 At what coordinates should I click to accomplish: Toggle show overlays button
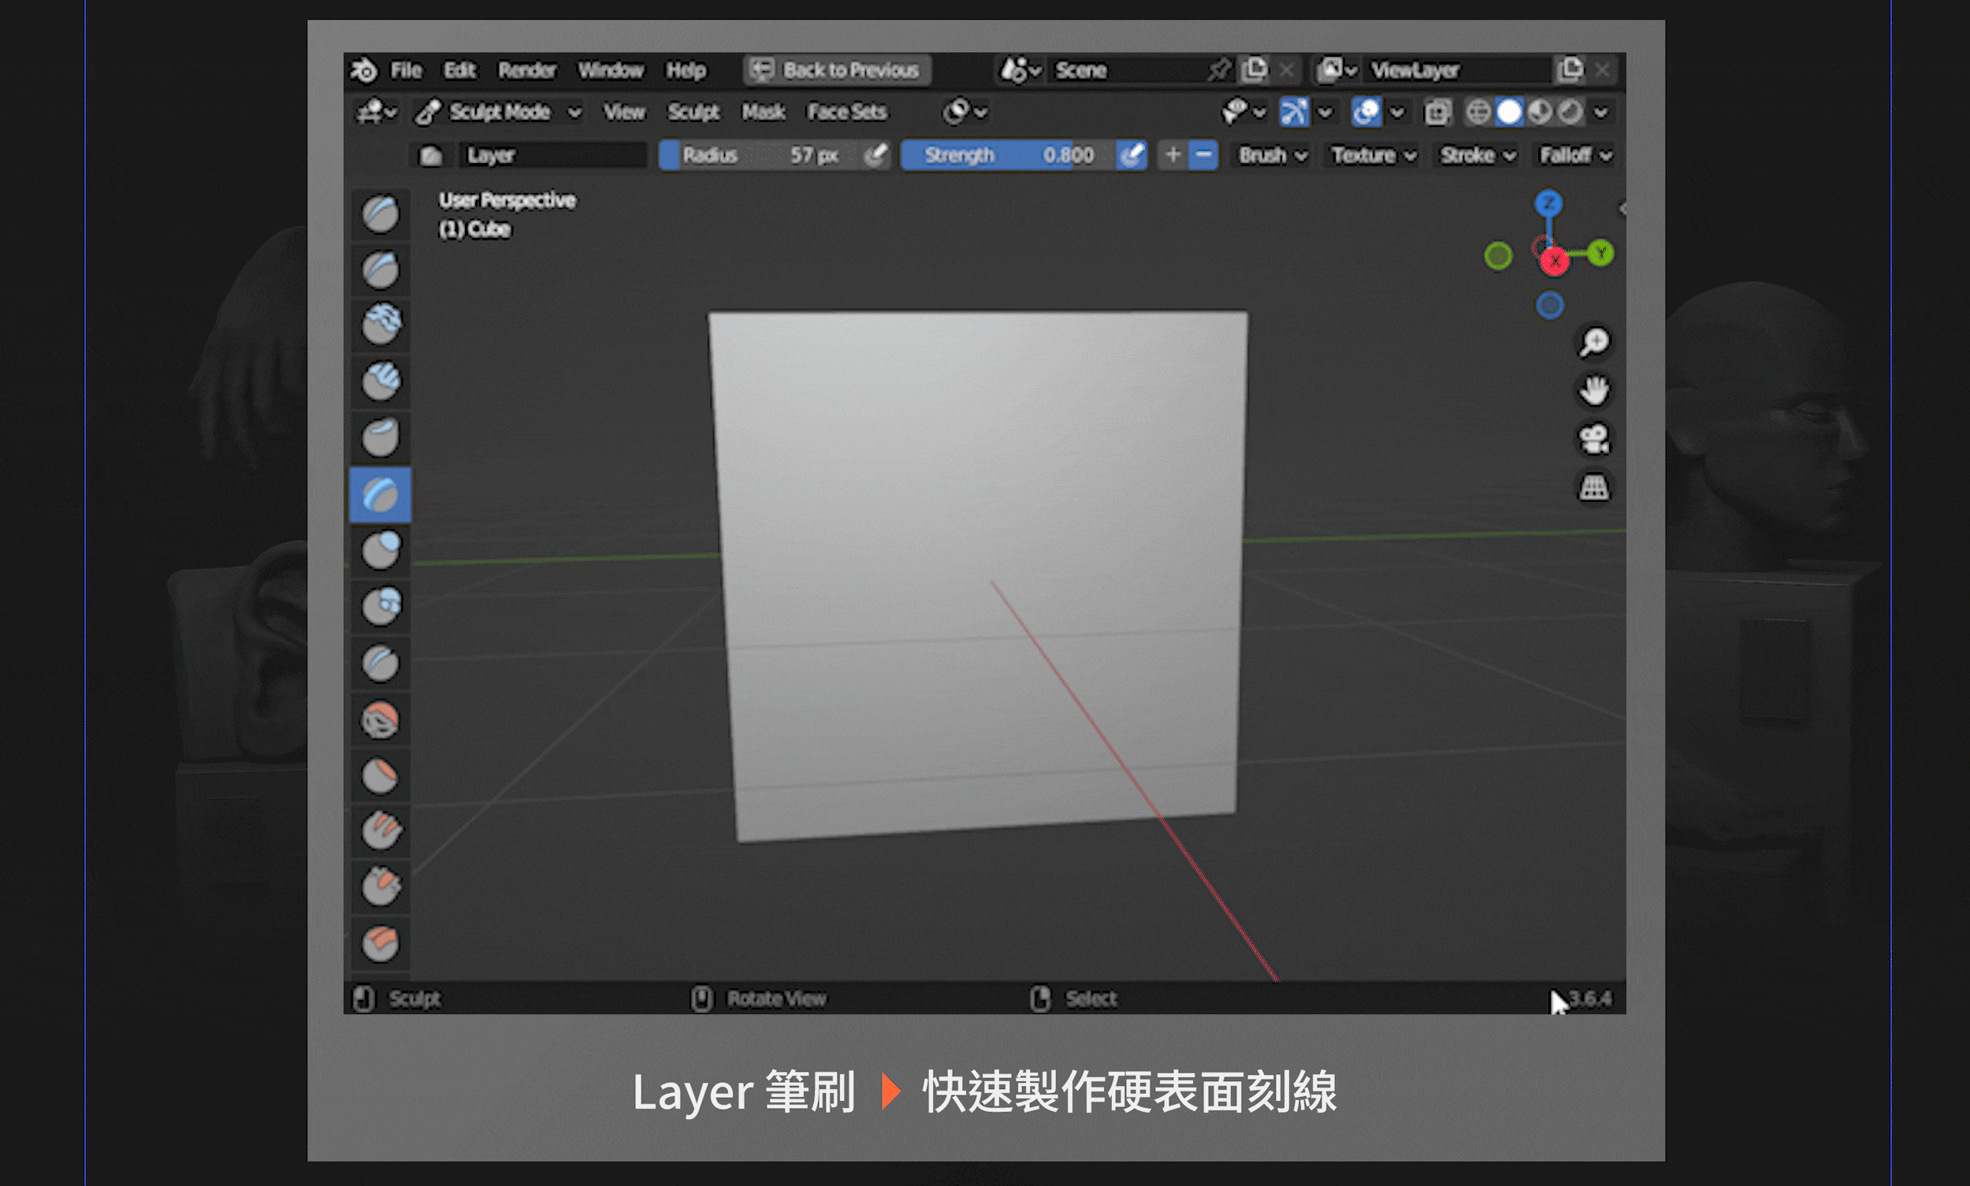[1366, 112]
